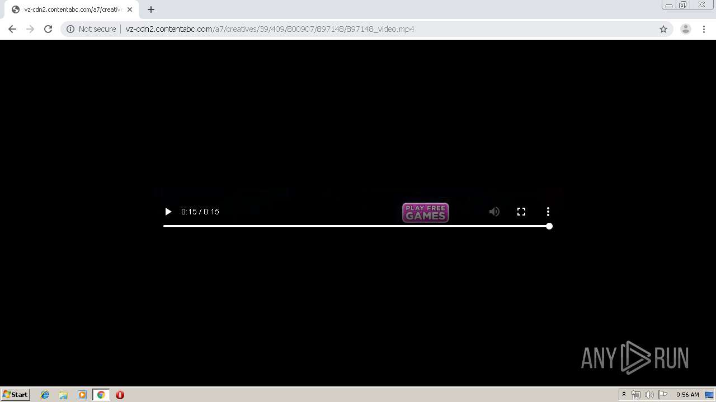The height and width of the screenshot is (402, 716).
Task: Open the system volume tray icon
Action: 649,395
